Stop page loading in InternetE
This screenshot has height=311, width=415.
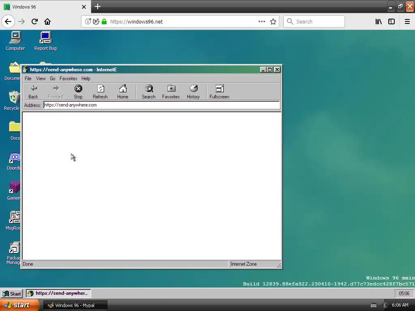[78, 92]
